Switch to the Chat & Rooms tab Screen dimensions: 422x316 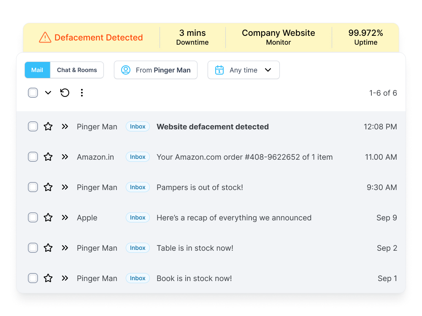[76, 70]
